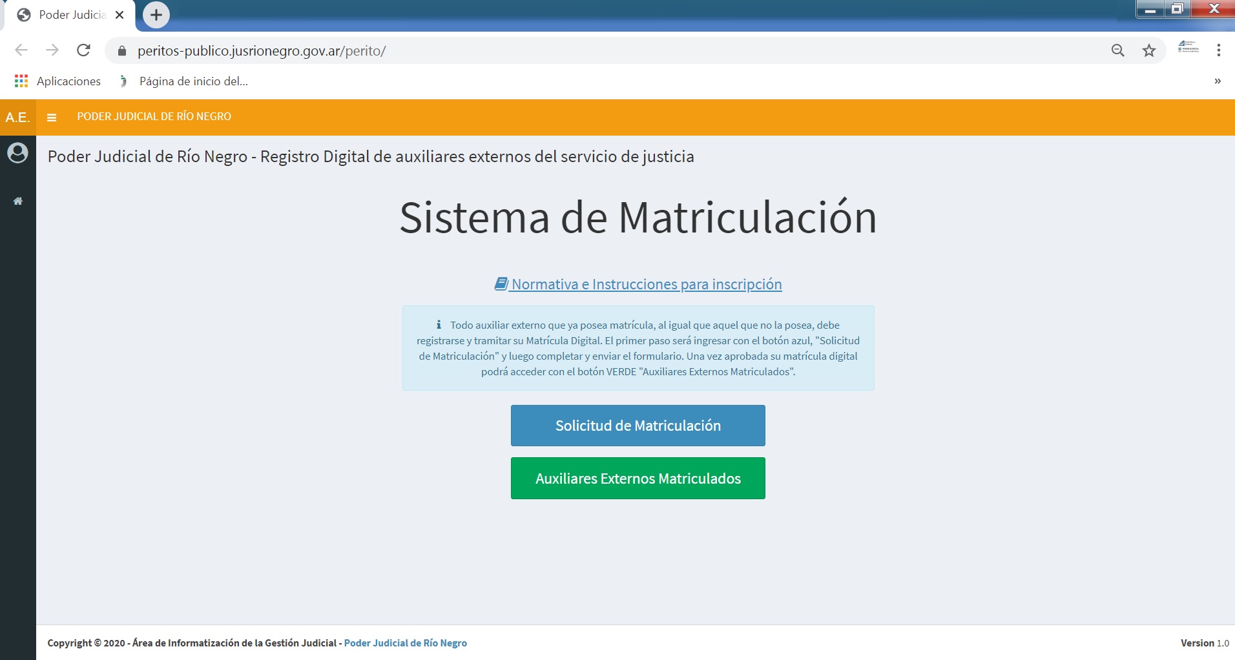1235x660 pixels.
Task: Click the site security lock icon
Action: pyautogui.click(x=121, y=50)
